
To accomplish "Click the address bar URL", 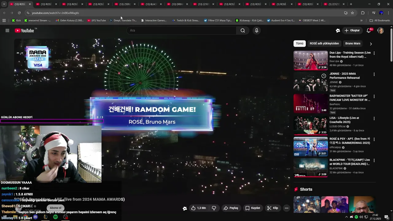I will [x=56, y=13].
